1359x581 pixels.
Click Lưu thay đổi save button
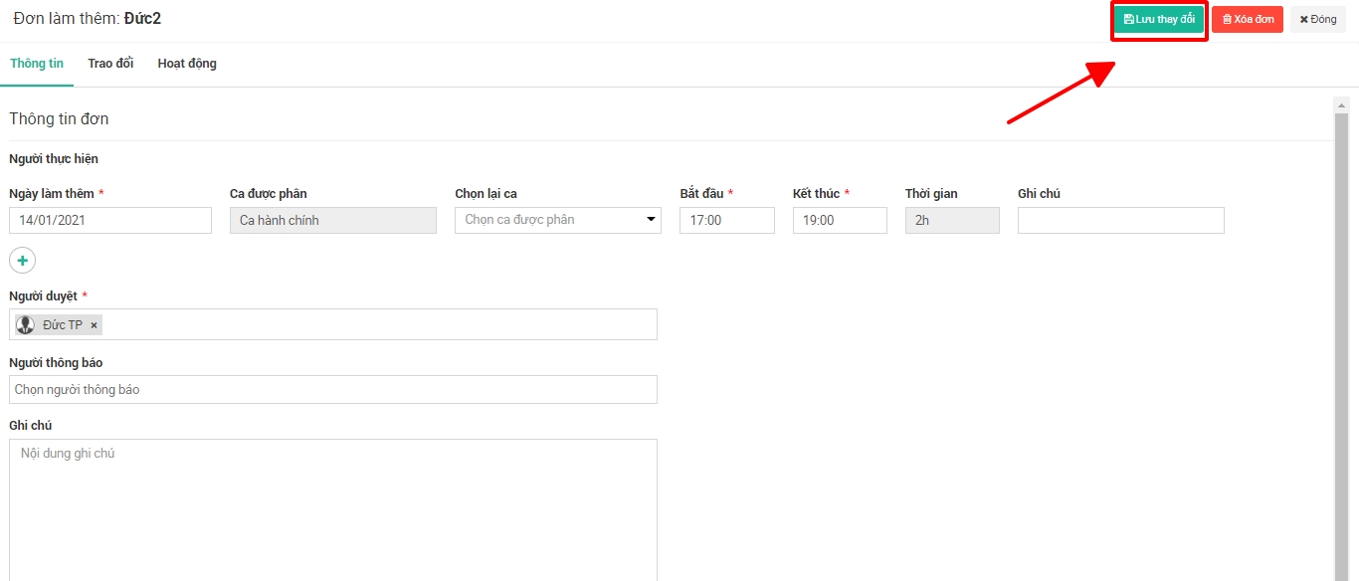click(1159, 19)
